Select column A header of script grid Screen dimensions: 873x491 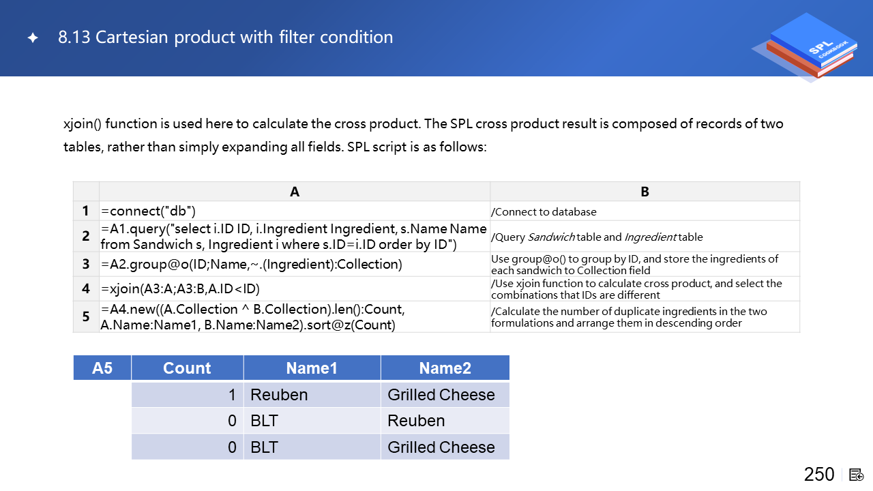(x=295, y=192)
